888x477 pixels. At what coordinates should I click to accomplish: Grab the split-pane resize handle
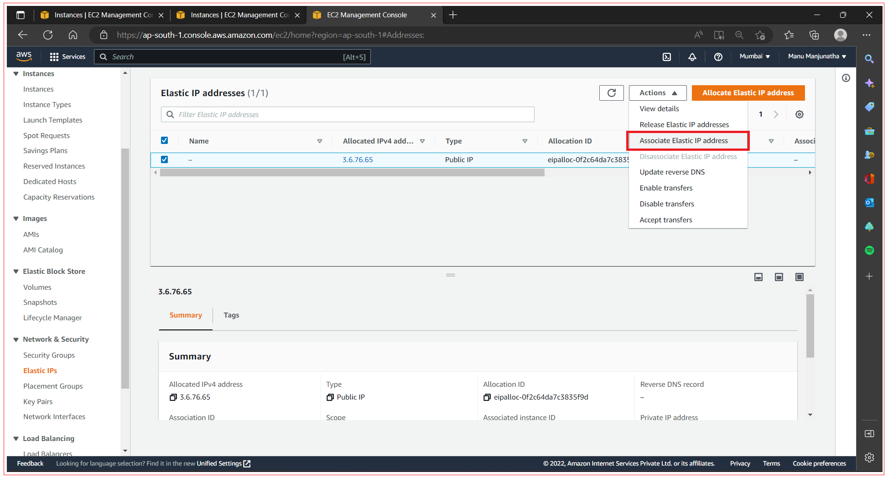click(451, 275)
